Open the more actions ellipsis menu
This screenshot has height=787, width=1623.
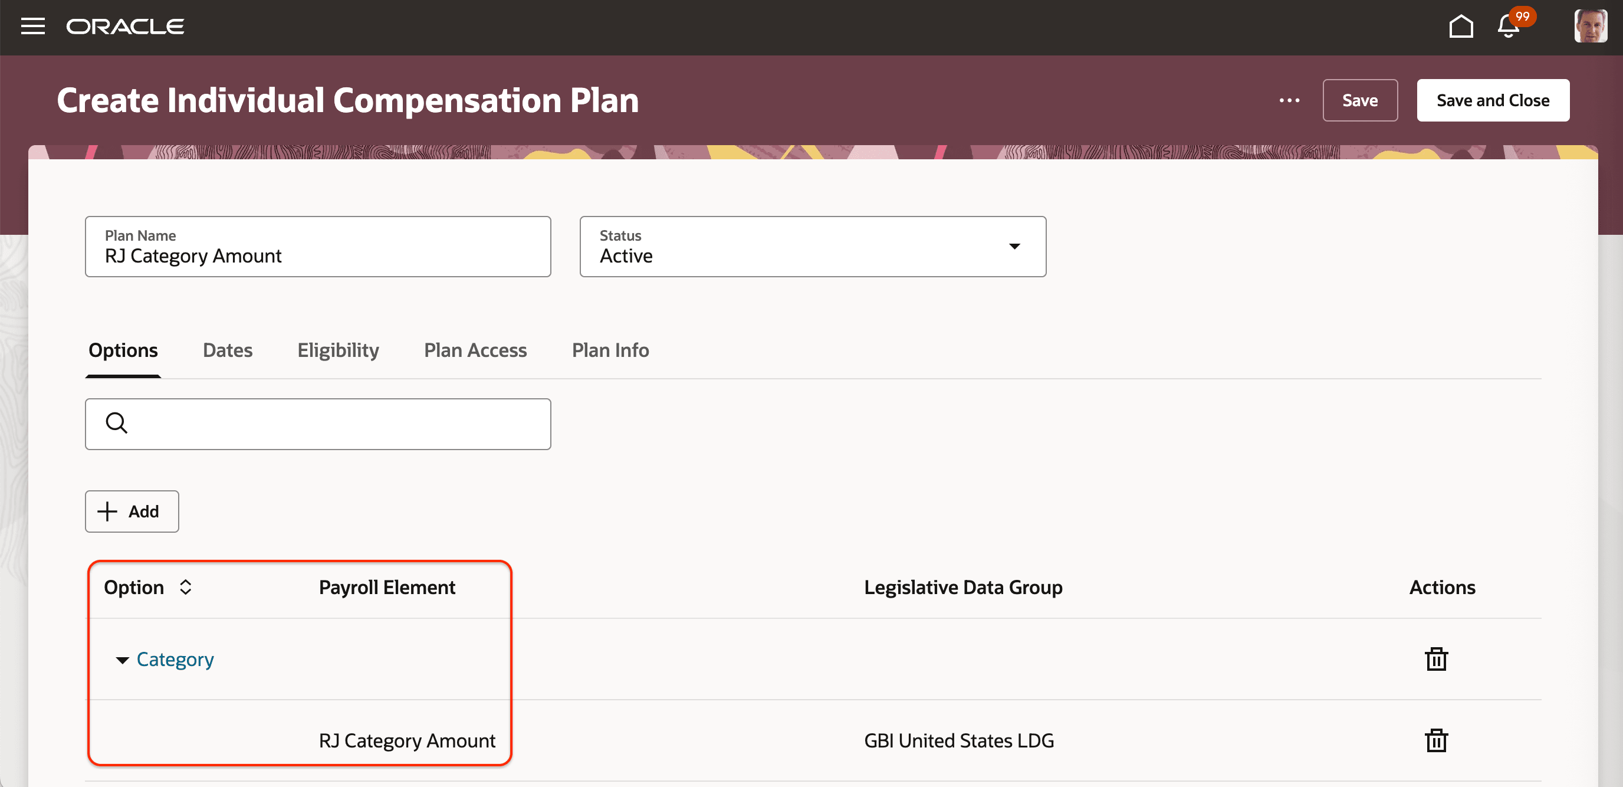[x=1289, y=100]
